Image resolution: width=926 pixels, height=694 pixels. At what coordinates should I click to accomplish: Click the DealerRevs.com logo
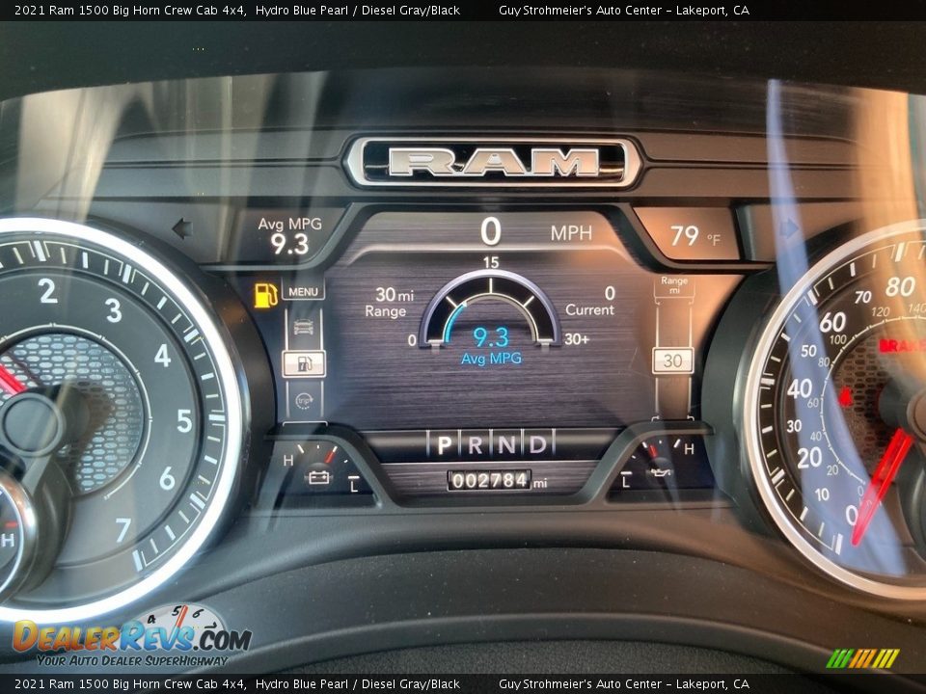pos(132,637)
